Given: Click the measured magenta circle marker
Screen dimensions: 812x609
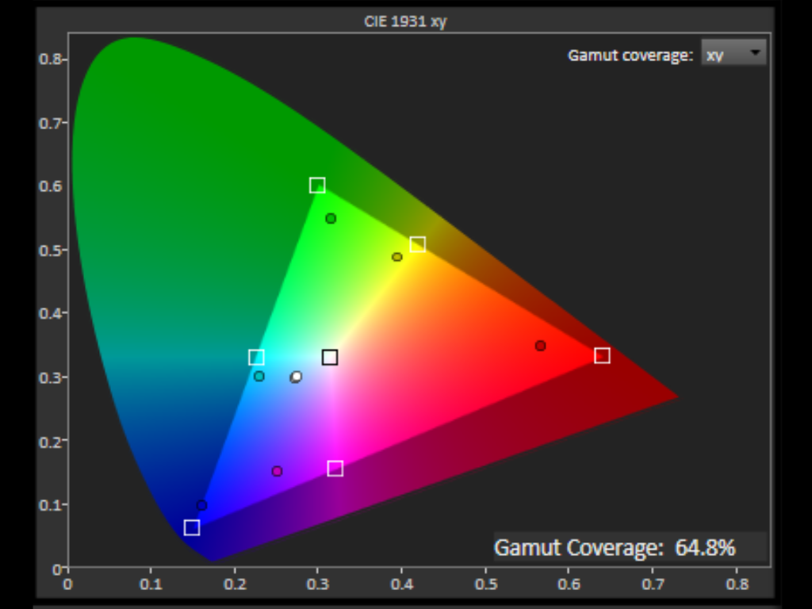Looking at the screenshot, I should point(277,471).
